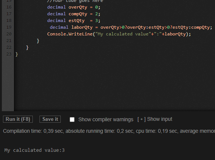
Task: Click the closing brace on line 23
Action: (x=17, y=54)
